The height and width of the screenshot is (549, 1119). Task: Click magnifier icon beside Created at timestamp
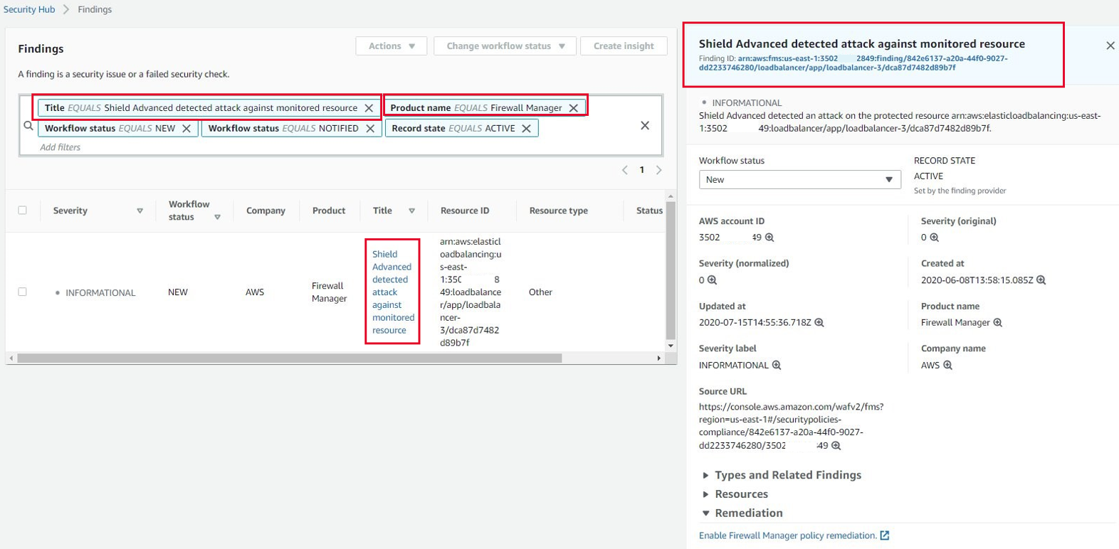[1041, 280]
